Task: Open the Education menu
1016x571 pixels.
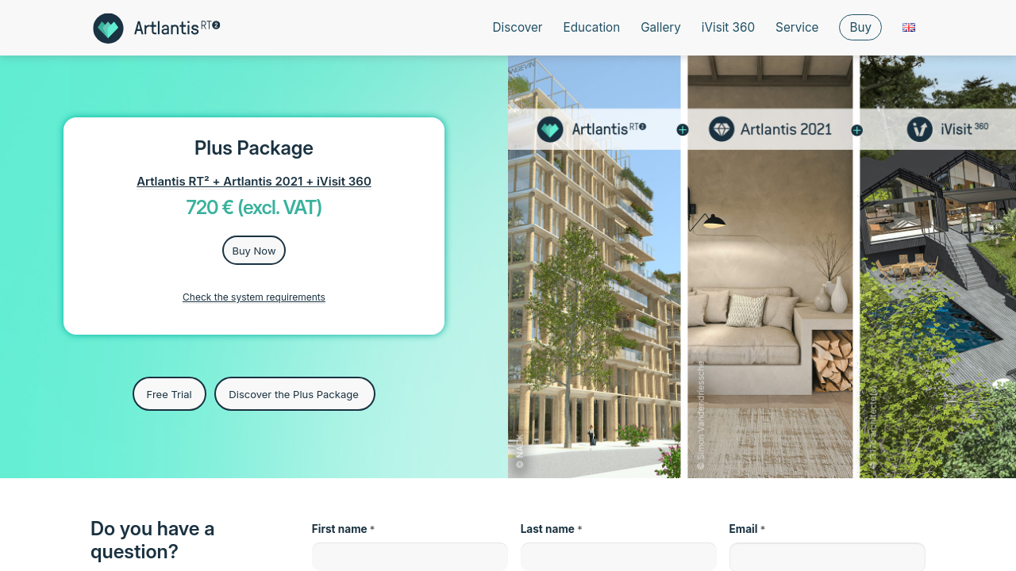Action: click(x=591, y=27)
